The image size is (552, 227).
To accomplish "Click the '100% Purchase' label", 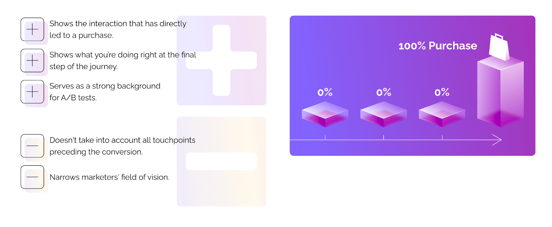I will pos(438,46).
